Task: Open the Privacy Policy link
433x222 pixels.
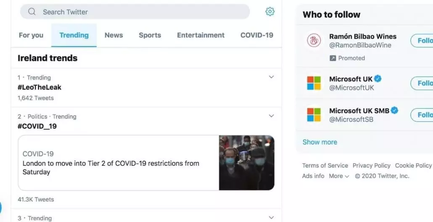Action: [372, 165]
